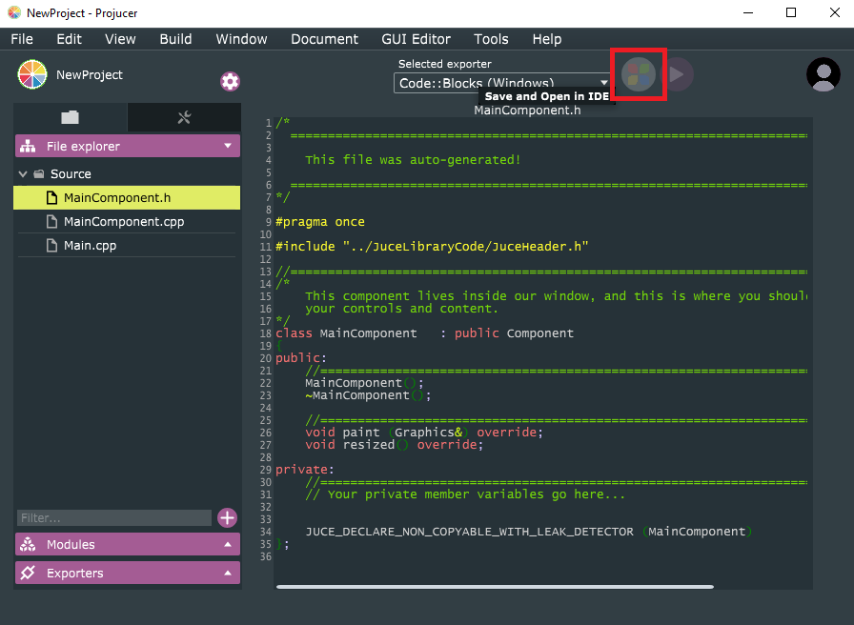Open the user account avatar icon

click(x=823, y=74)
